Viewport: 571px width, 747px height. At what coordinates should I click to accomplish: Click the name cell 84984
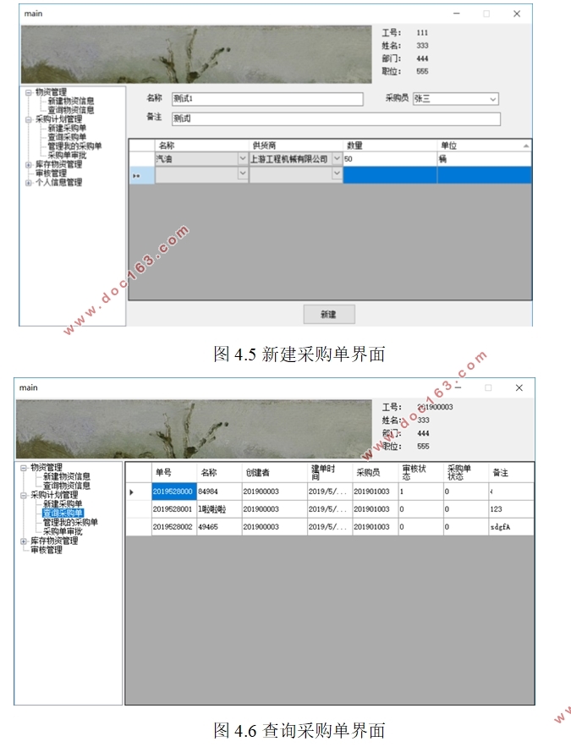pyautogui.click(x=219, y=492)
